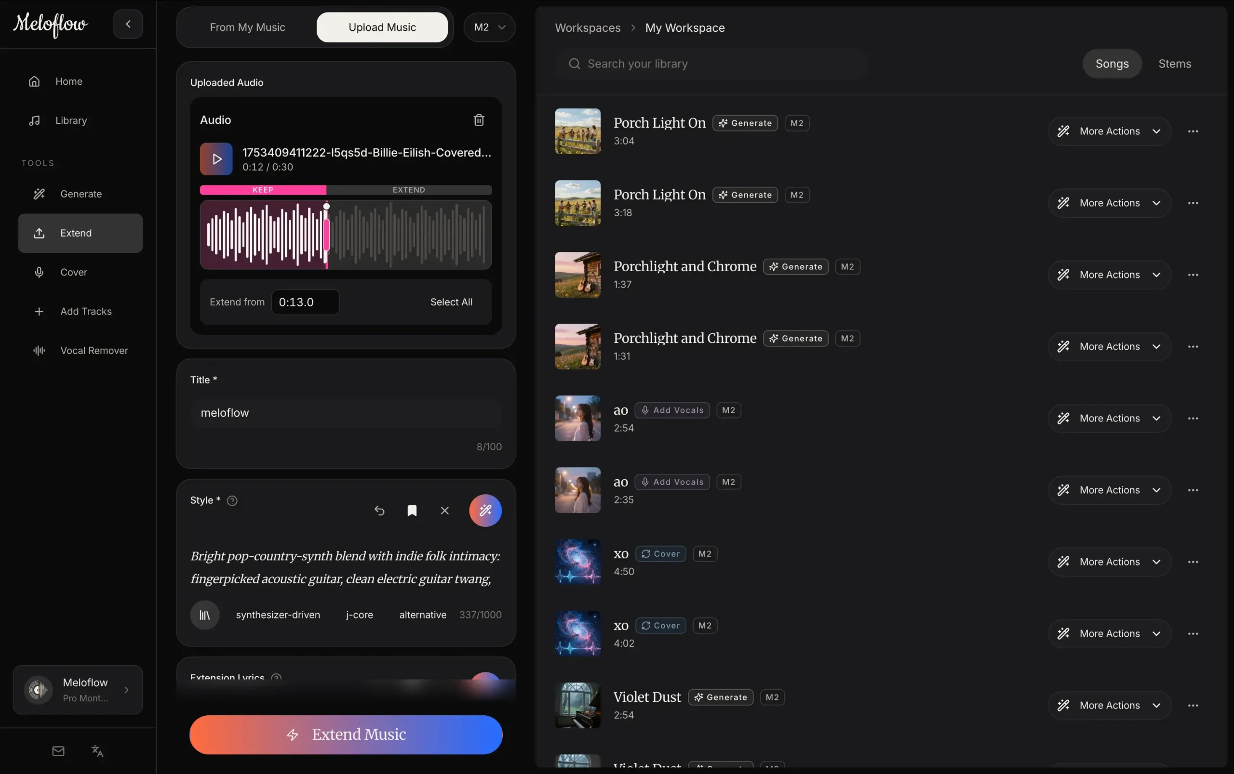The height and width of the screenshot is (774, 1234).
Task: Open the style library icon
Action: (204, 615)
